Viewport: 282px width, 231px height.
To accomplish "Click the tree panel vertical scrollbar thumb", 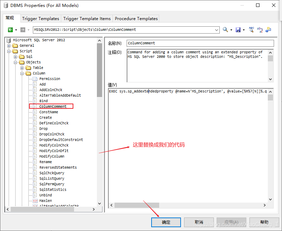I will 99,70.
